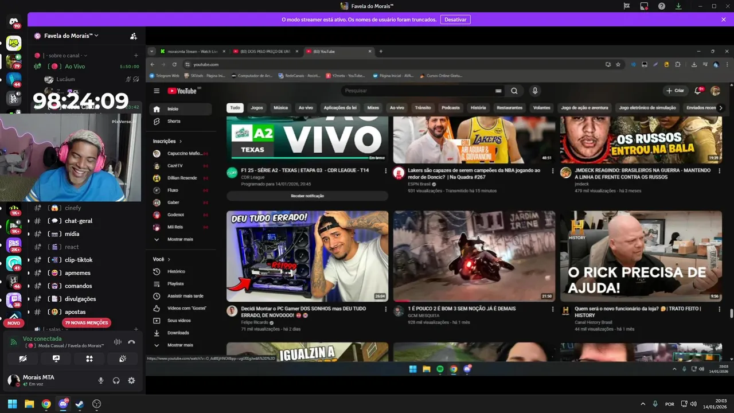Click Desativar in streamer mode banner
734x413 pixels.
tap(455, 20)
